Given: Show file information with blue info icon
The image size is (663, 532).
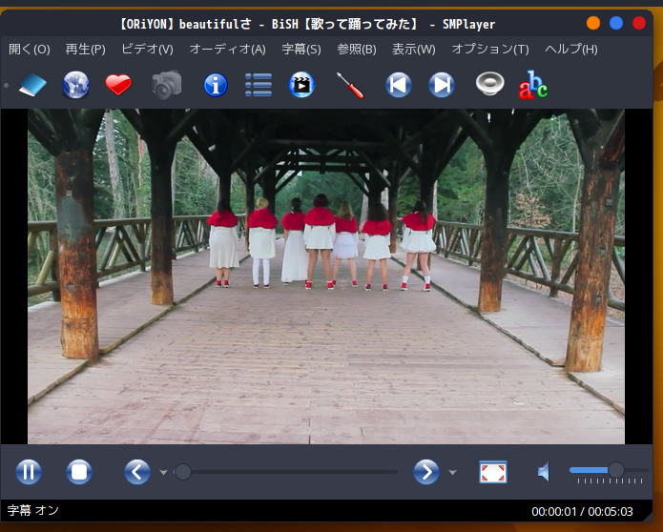Looking at the screenshot, I should tap(216, 85).
